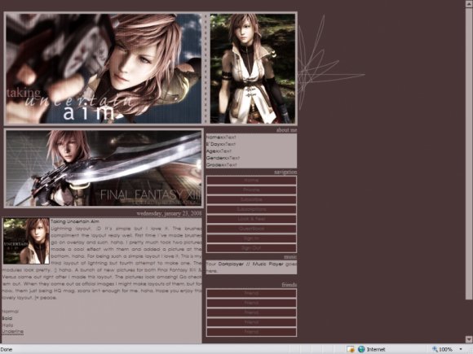The height and width of the screenshot is (354, 473).
Task: Open the Home navigation link
Action: (251, 181)
